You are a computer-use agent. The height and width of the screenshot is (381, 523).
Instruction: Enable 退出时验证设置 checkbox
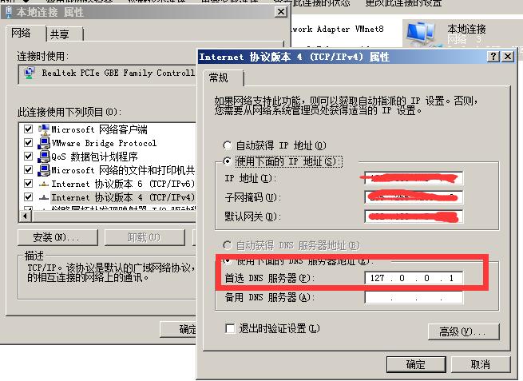pyautogui.click(x=230, y=328)
